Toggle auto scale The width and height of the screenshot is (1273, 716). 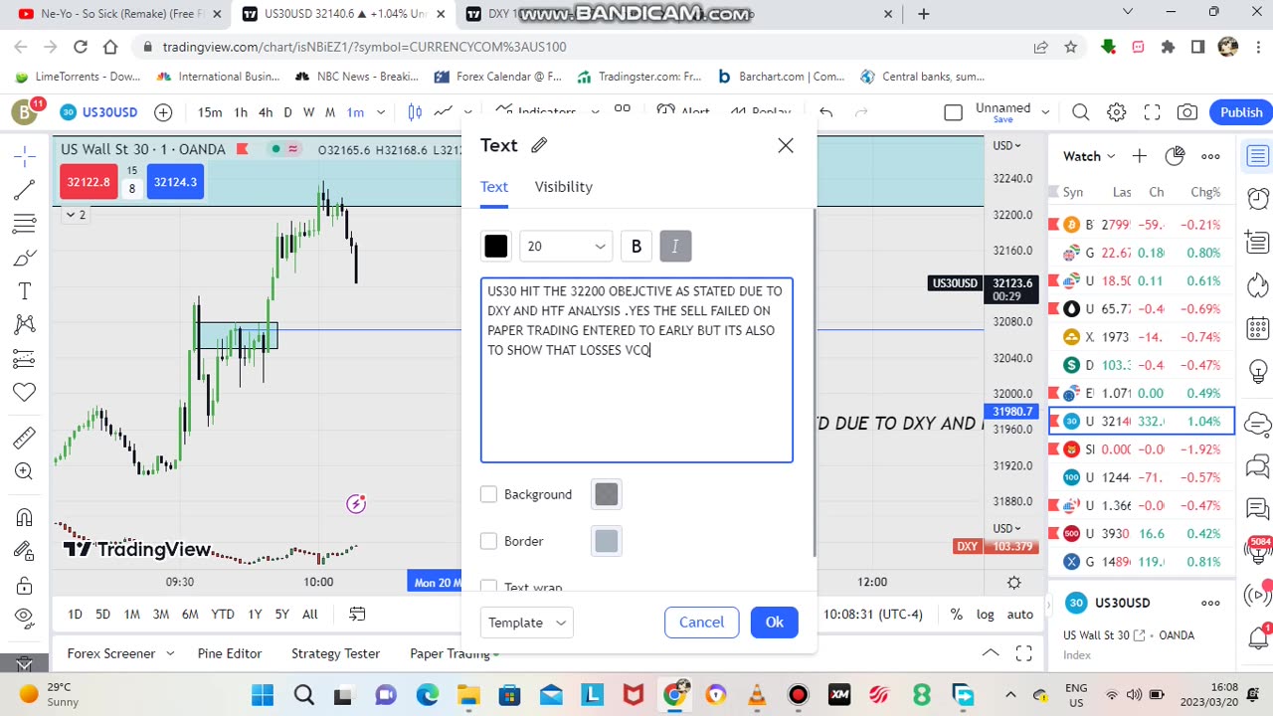tap(1020, 615)
